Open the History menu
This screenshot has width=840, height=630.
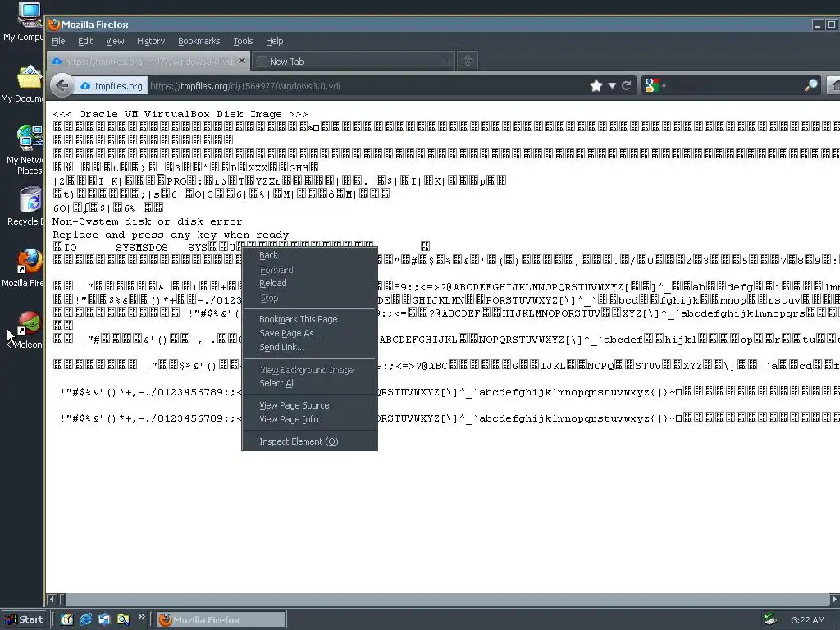click(x=151, y=41)
